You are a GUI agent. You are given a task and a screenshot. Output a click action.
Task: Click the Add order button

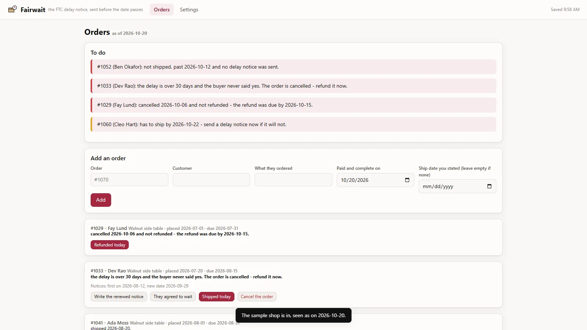tap(101, 200)
